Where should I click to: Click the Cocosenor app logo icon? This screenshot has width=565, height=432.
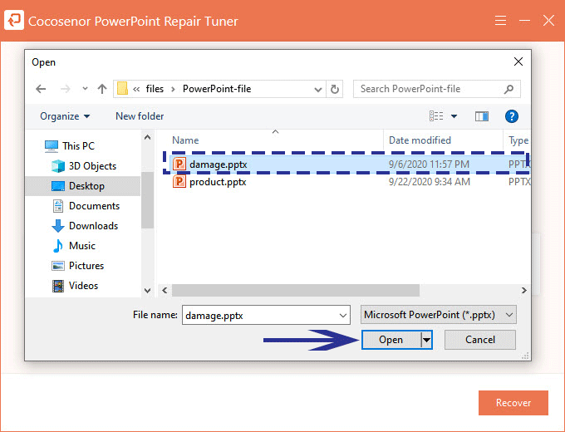(x=14, y=20)
